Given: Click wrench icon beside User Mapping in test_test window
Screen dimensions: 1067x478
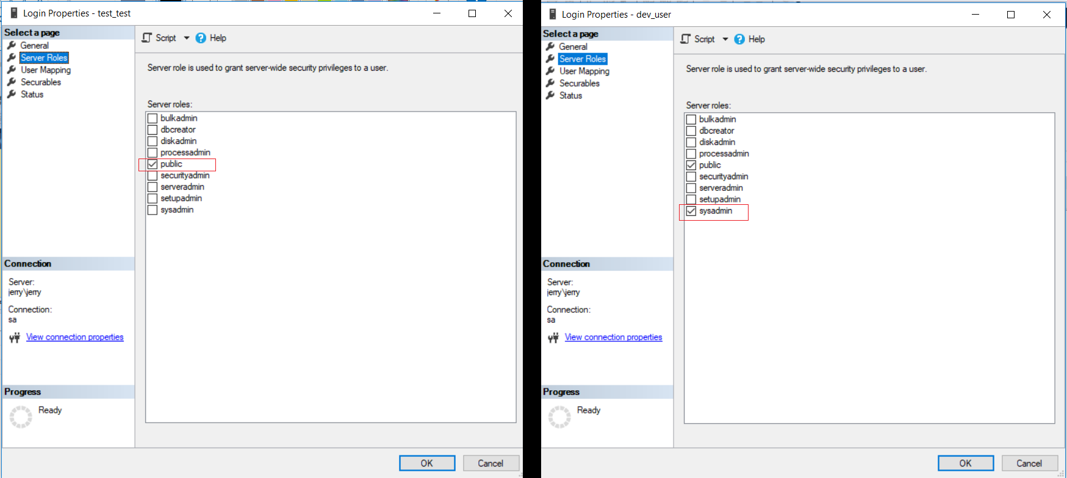Looking at the screenshot, I should click(x=12, y=70).
